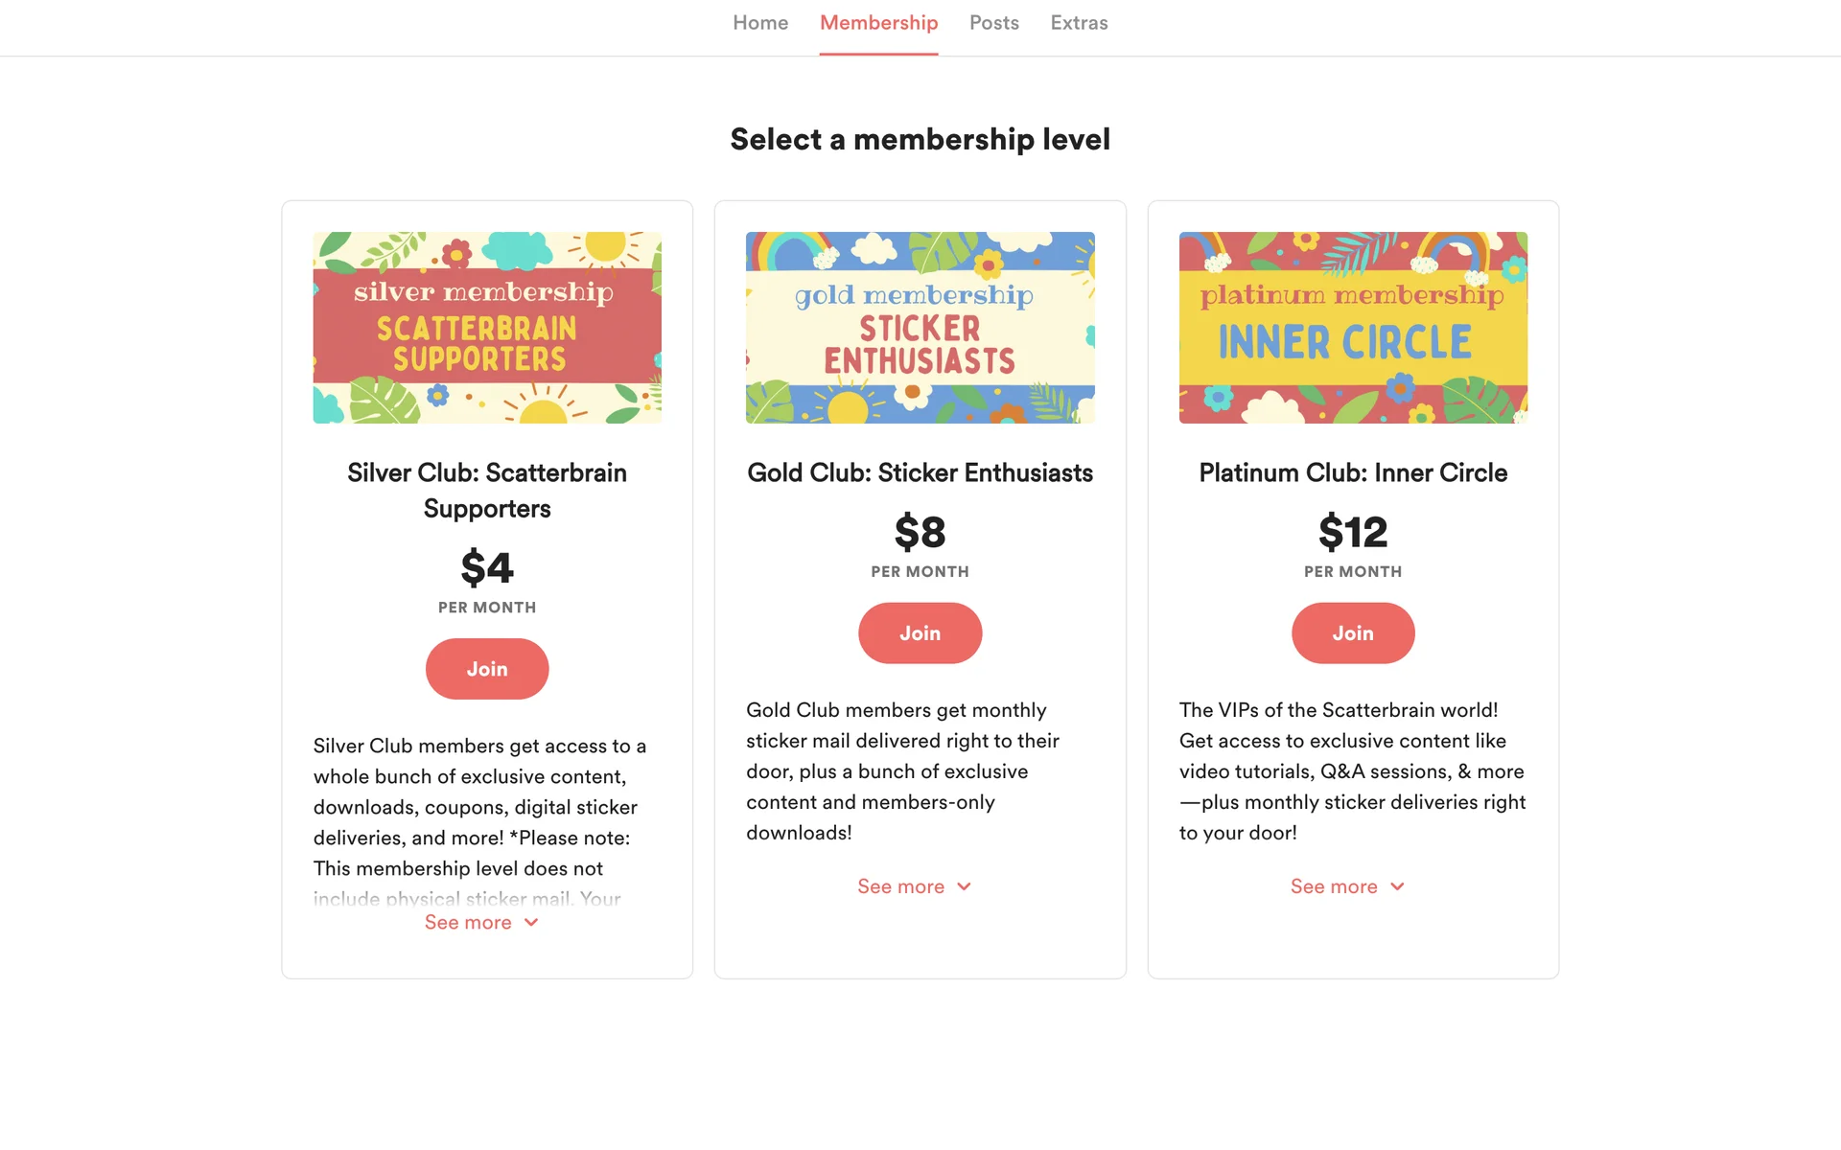Click the $12 per month price
Viewport: 1841px width, 1150px height.
[1352, 533]
